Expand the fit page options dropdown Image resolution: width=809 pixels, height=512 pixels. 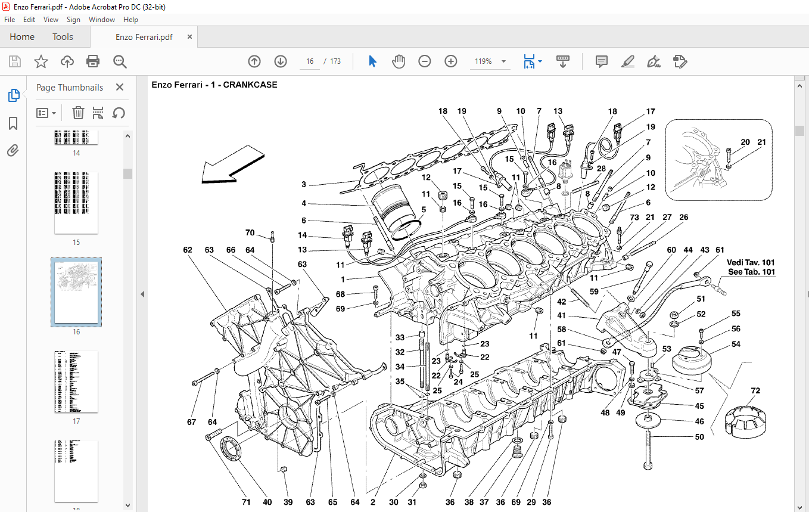[540, 61]
